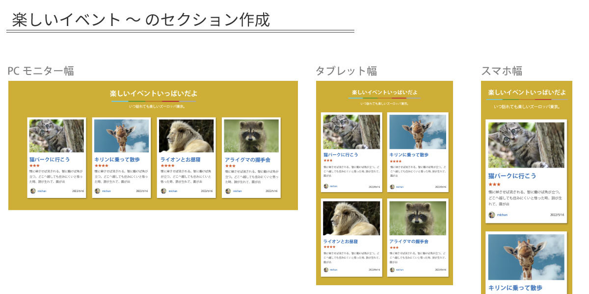
Task: Click the michan author name on the PC raccoon card
Action: (x=237, y=191)
